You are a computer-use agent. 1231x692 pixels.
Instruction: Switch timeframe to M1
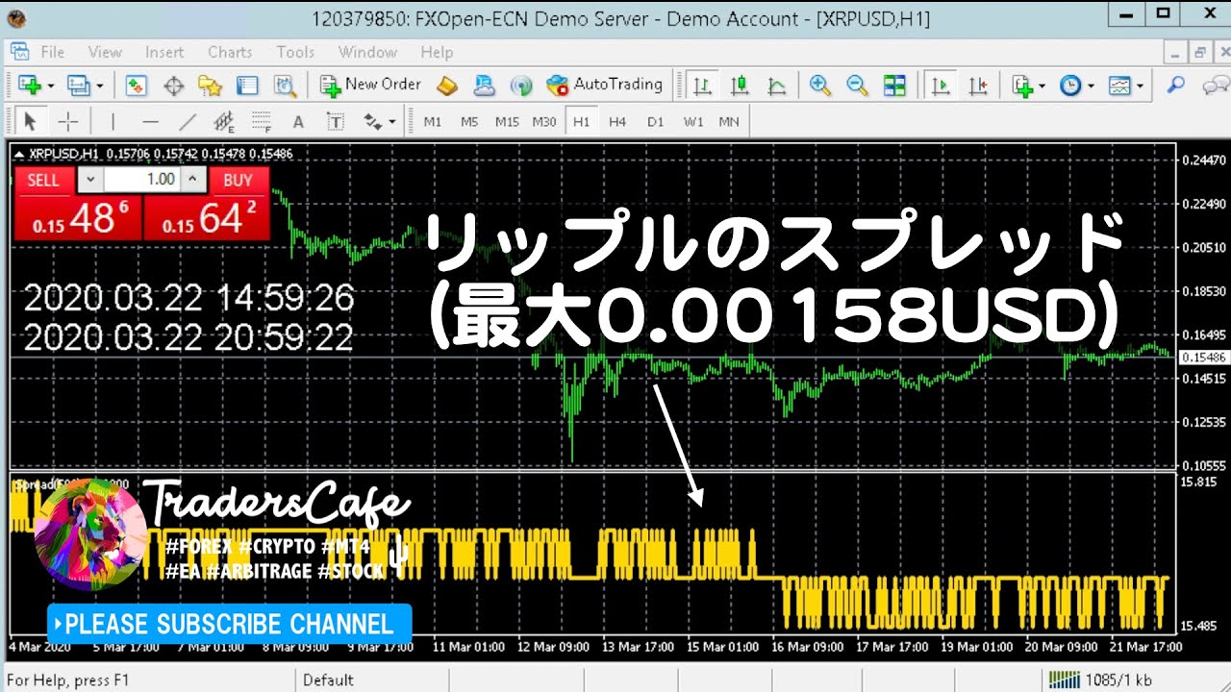(433, 122)
